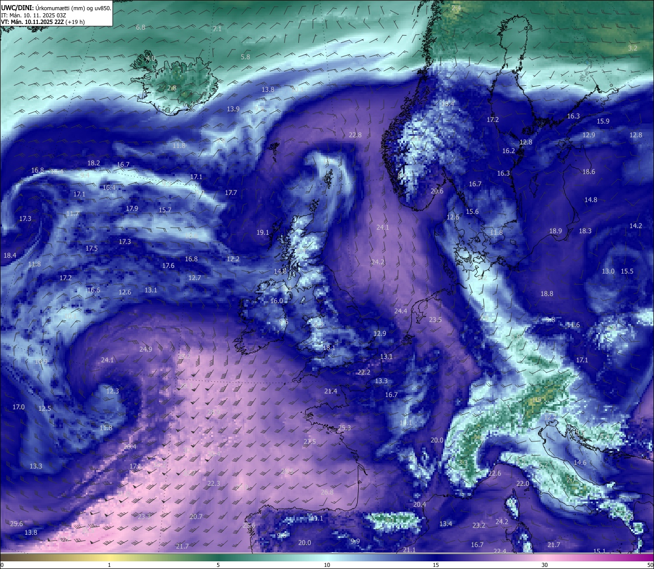The height and width of the screenshot is (569, 654).
Task: Click the map value 26.8 in the Bay of Biscay
Action: point(327,492)
